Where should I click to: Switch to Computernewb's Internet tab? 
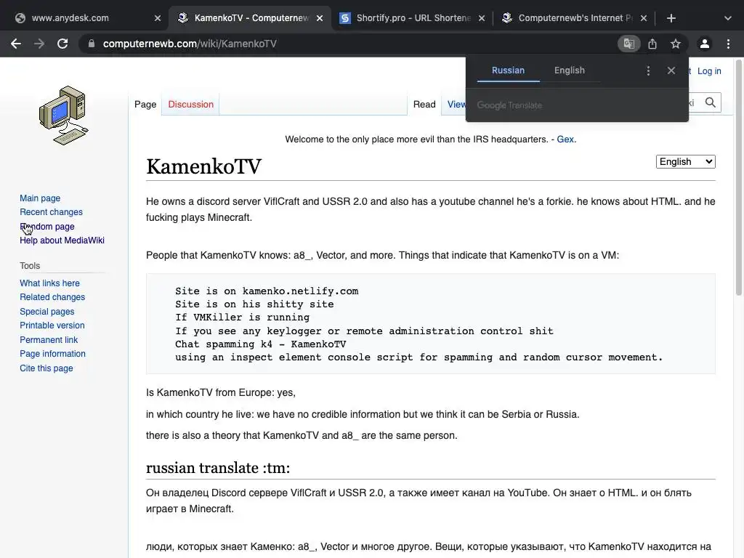click(x=575, y=18)
